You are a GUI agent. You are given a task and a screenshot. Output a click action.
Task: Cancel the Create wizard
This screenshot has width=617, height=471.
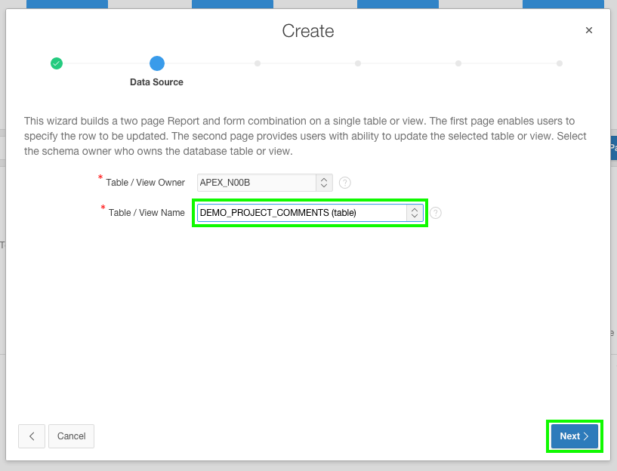[x=71, y=436]
